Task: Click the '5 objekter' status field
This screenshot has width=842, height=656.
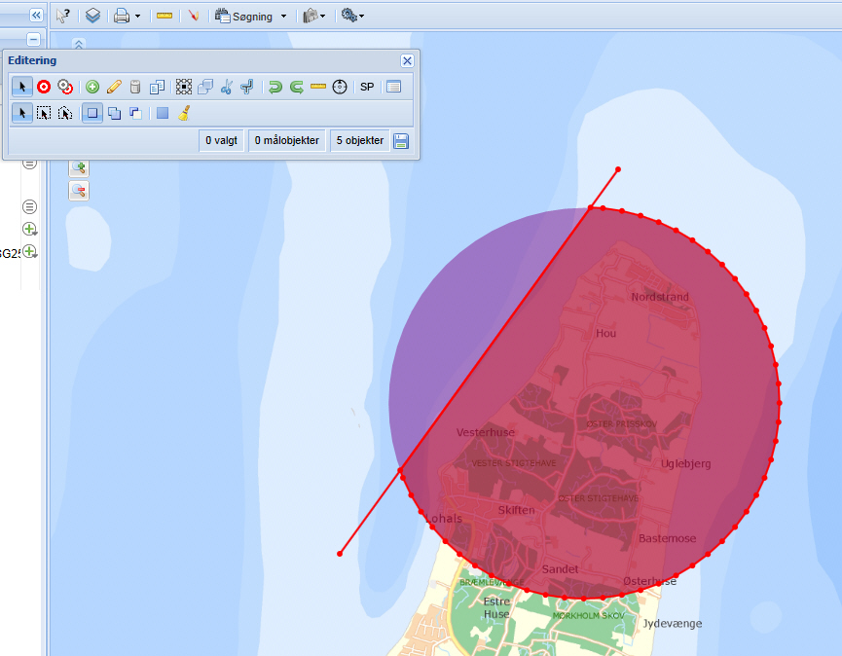Action: (x=360, y=141)
